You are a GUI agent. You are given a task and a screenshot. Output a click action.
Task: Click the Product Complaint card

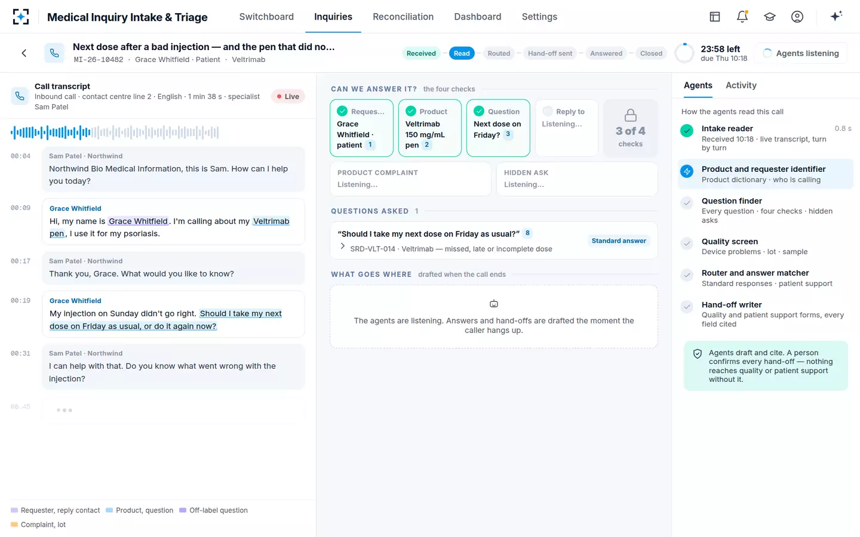pos(410,179)
